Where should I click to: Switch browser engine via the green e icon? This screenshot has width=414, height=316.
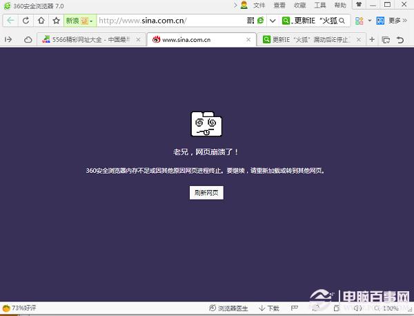[260, 20]
